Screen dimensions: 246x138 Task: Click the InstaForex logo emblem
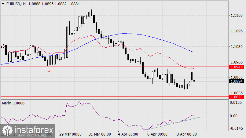tap(7, 130)
